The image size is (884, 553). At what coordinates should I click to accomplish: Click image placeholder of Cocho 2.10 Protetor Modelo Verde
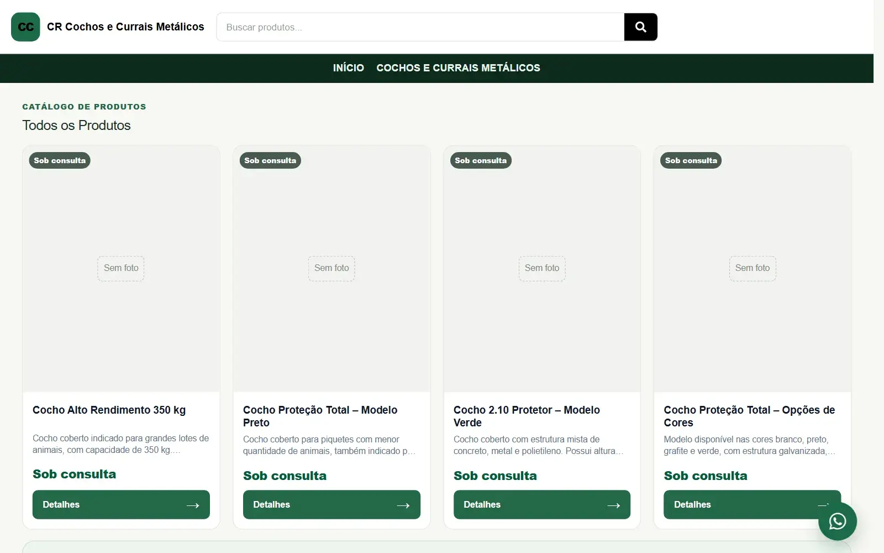pos(542,269)
